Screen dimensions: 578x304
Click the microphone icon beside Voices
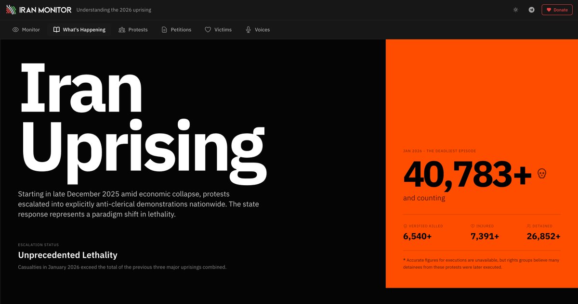[x=249, y=30]
